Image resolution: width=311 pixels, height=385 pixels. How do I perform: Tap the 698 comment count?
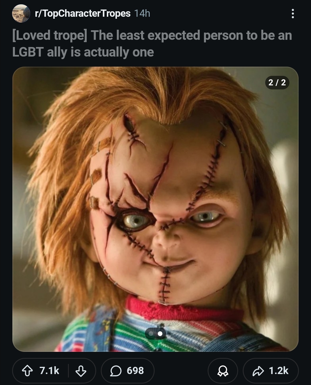click(135, 371)
